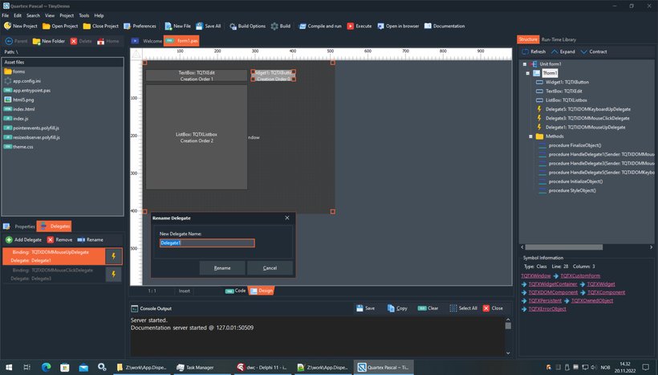The width and height of the screenshot is (658, 375).
Task: Click the console output scroll down arrow
Action: point(508,353)
